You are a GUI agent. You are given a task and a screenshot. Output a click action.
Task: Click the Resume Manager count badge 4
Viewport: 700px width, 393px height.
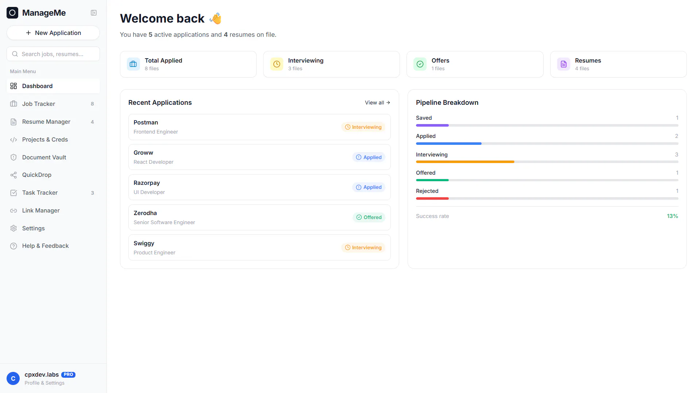[x=92, y=122]
